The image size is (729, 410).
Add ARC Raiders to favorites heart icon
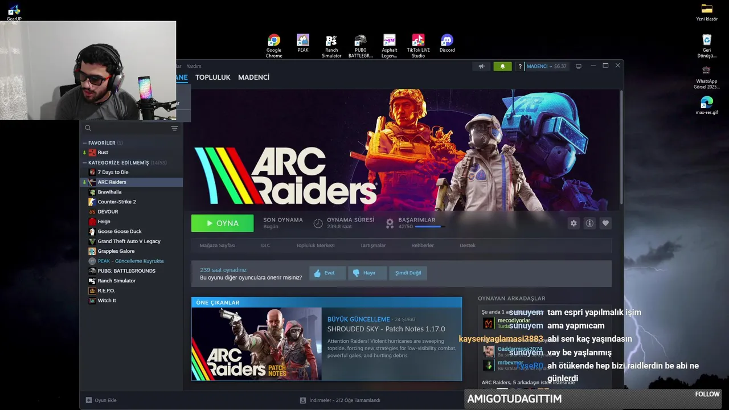click(x=605, y=223)
